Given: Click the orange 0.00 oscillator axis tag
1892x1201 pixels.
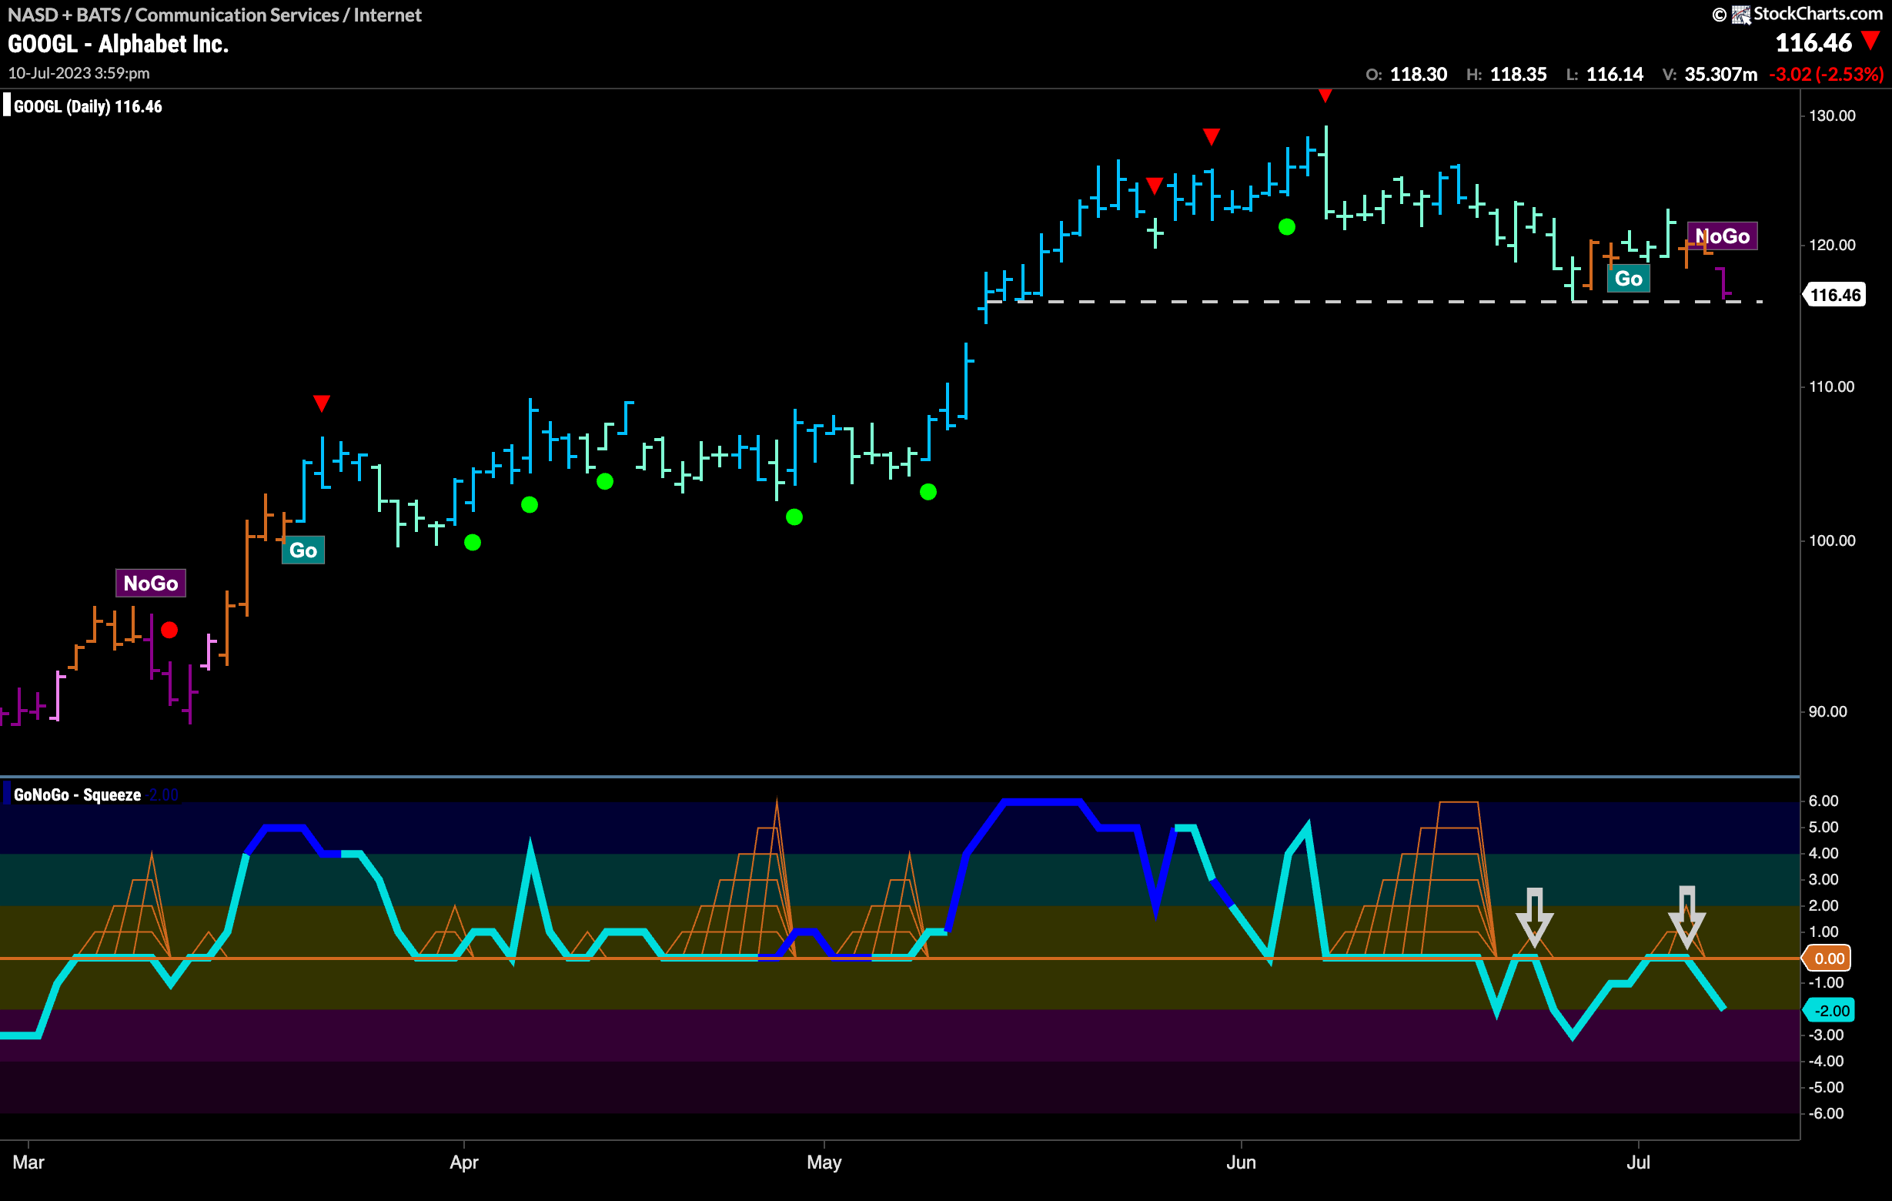Looking at the screenshot, I should [1827, 958].
